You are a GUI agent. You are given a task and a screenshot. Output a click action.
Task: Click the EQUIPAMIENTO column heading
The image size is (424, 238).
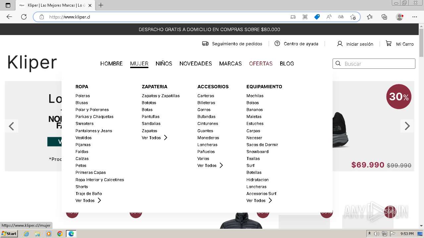tap(264, 87)
